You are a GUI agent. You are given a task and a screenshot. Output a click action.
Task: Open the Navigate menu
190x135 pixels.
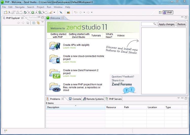coord(20,7)
